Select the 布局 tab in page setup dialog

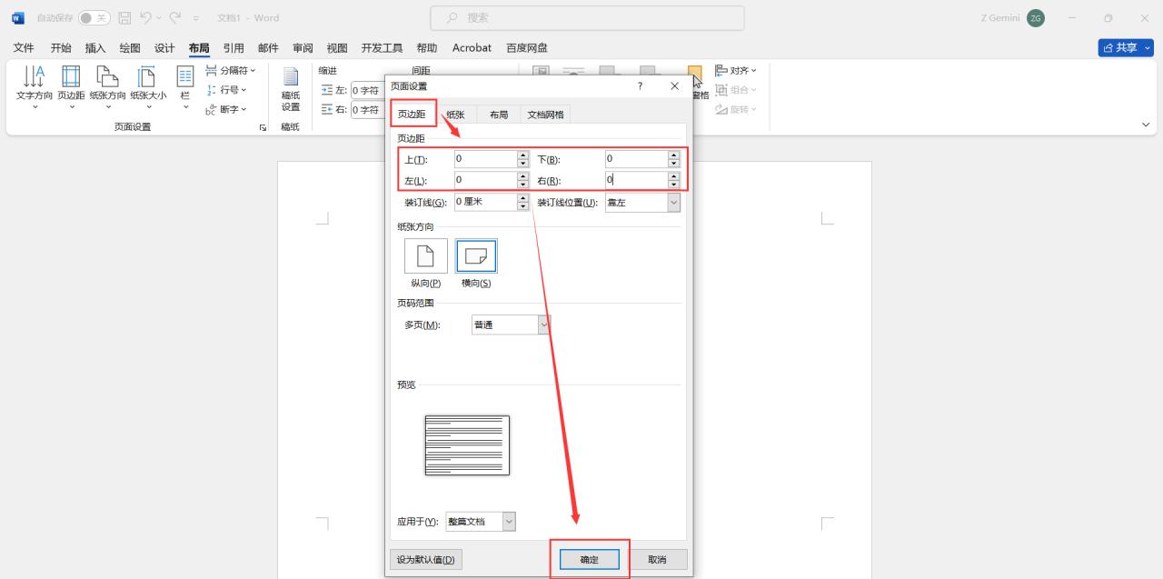click(499, 115)
